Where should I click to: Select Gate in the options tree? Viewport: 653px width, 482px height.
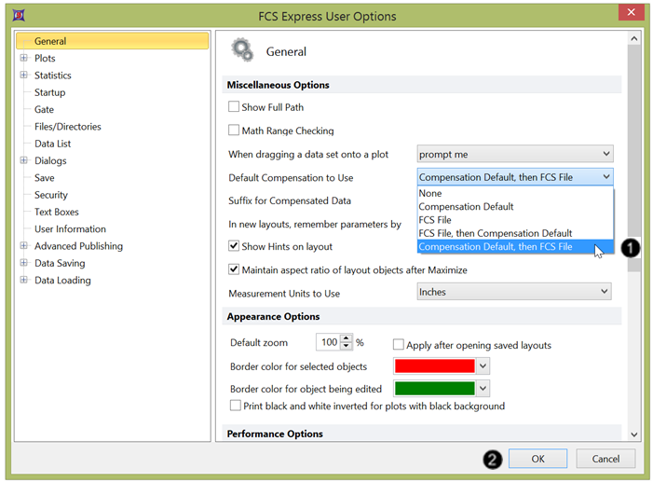[x=44, y=109]
